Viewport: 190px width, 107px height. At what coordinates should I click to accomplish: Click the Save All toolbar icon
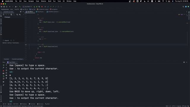(4, 7)
